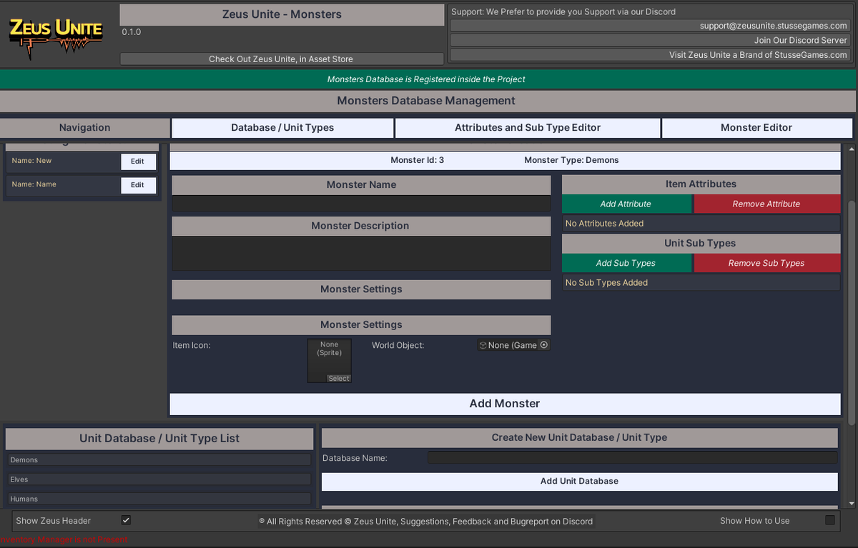Click the Add Sub Types button
This screenshot has width=858, height=548.
click(x=626, y=263)
